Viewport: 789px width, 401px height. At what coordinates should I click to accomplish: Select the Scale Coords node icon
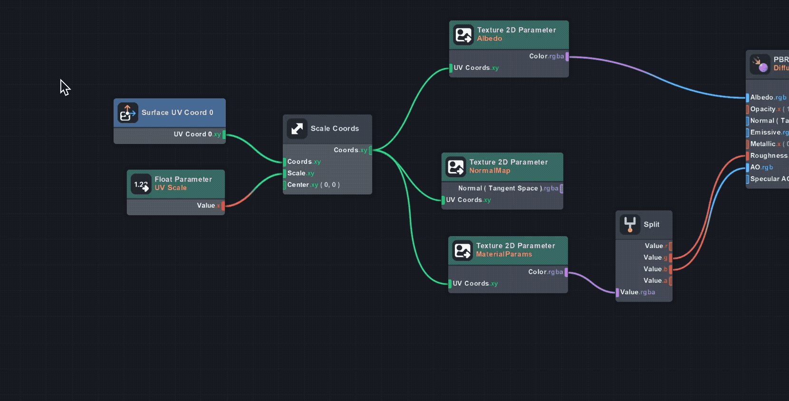coord(297,129)
